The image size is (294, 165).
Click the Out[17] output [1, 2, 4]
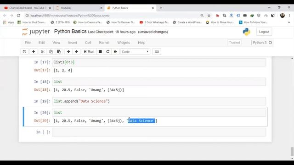pos(63,70)
